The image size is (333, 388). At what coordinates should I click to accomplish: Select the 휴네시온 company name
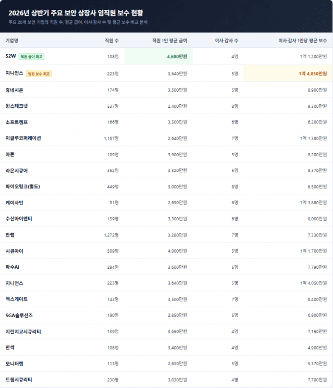(15, 90)
